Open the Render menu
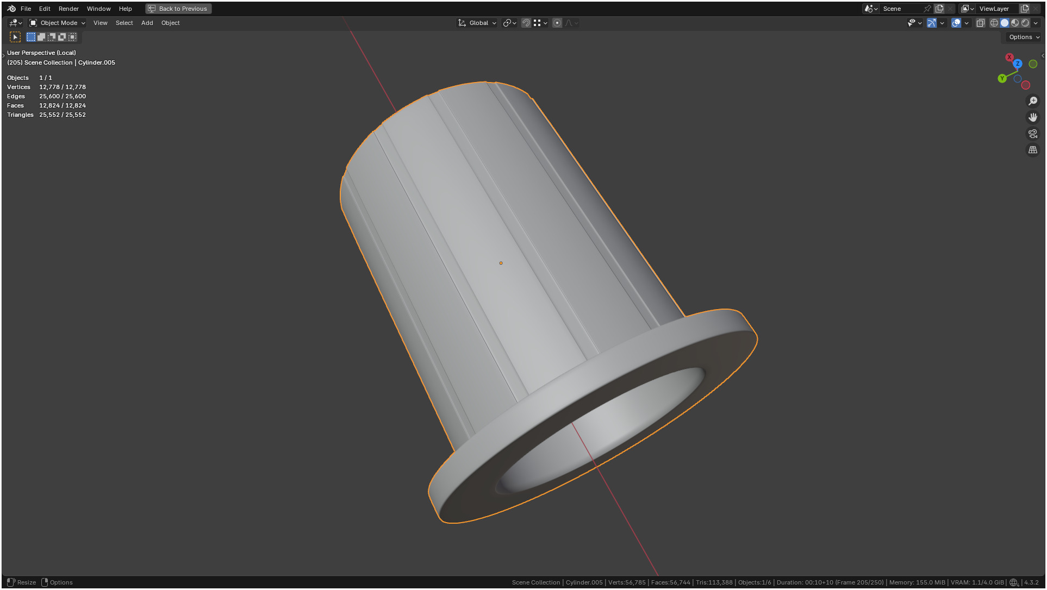The image size is (1047, 590). click(68, 9)
